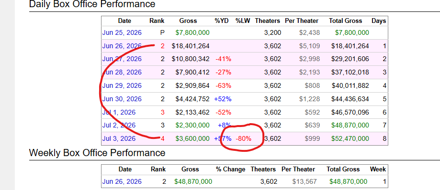
Task: Click the rank P premiere entry
Action: pyautogui.click(x=162, y=33)
